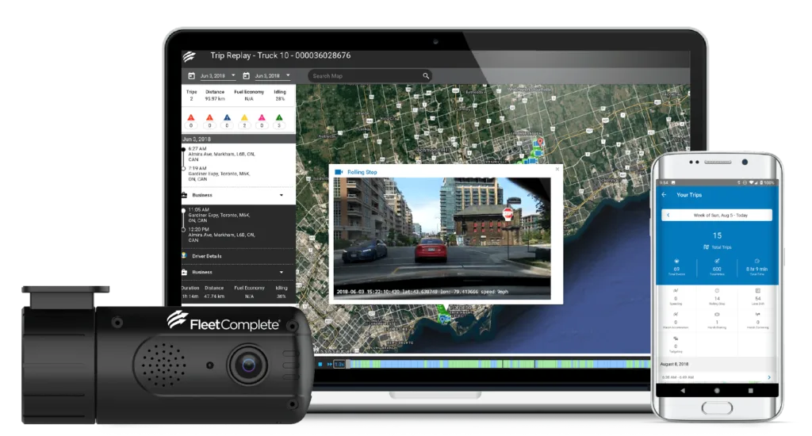Image resolution: width=812 pixels, height=436 pixels.
Task: Select the 7:19 AM Gardiner Expy entry
Action: (220, 174)
